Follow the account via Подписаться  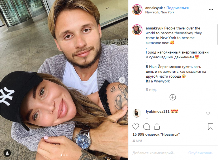pyautogui.click(x=178, y=8)
